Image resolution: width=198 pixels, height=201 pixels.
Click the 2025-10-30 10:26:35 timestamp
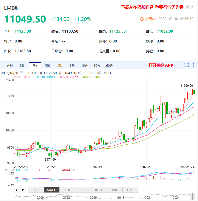(x=176, y=19)
